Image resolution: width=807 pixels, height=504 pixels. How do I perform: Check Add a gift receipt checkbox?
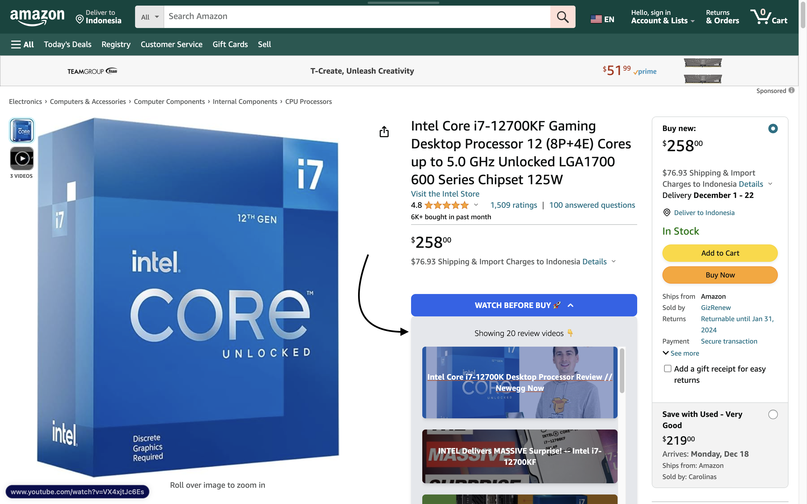pos(667,369)
